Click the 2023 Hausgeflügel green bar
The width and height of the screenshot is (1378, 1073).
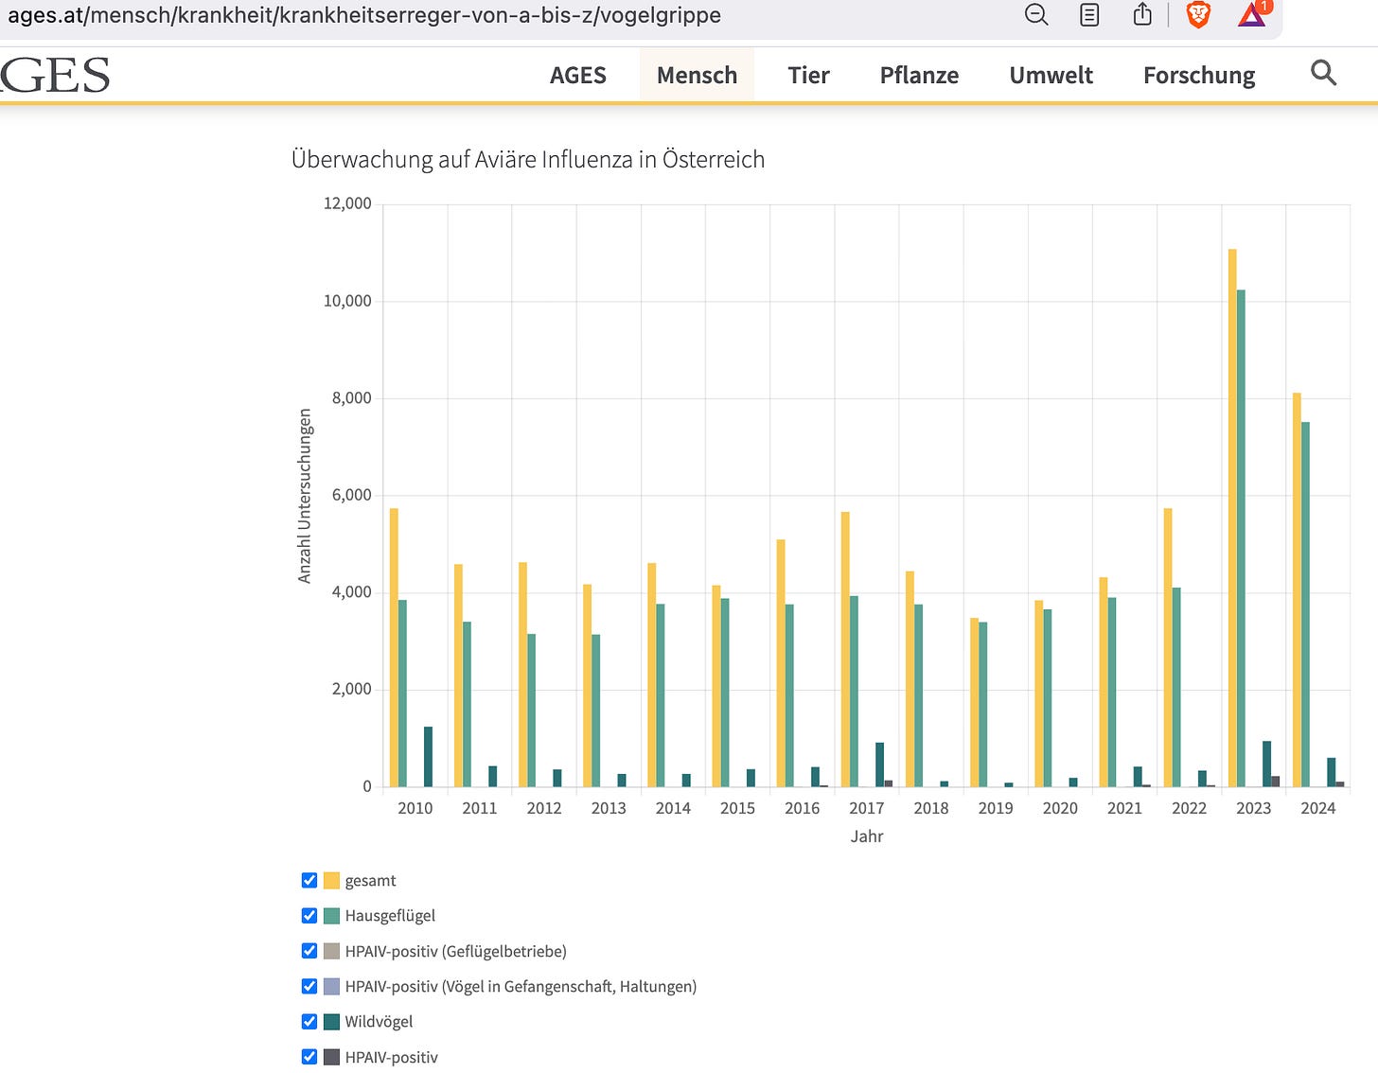click(1241, 537)
